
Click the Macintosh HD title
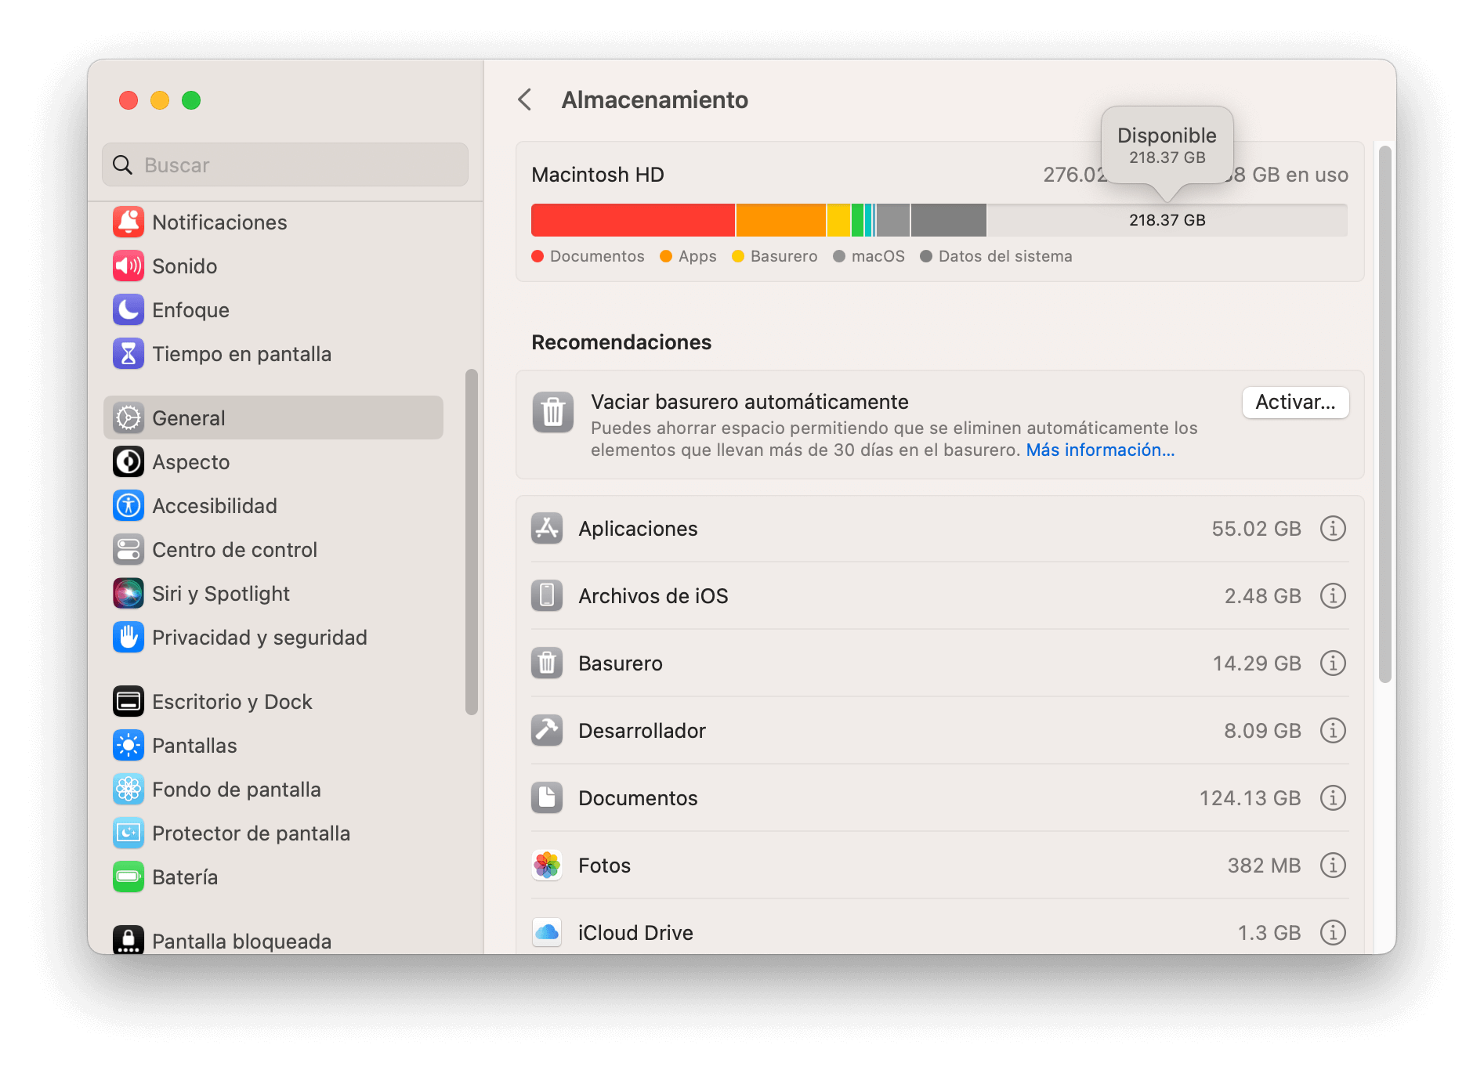598,175
